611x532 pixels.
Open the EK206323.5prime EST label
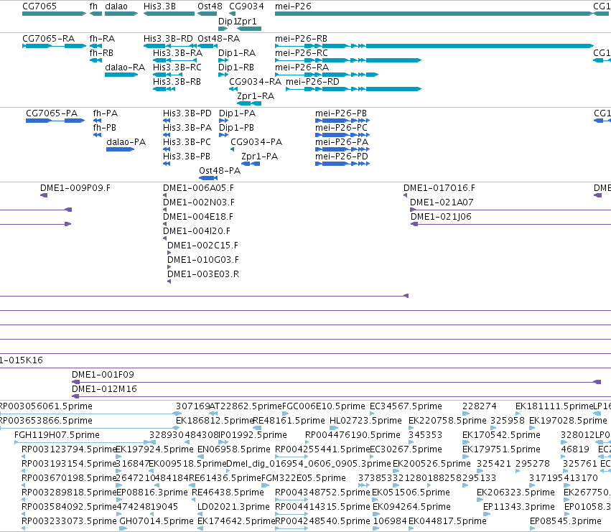tap(516, 493)
